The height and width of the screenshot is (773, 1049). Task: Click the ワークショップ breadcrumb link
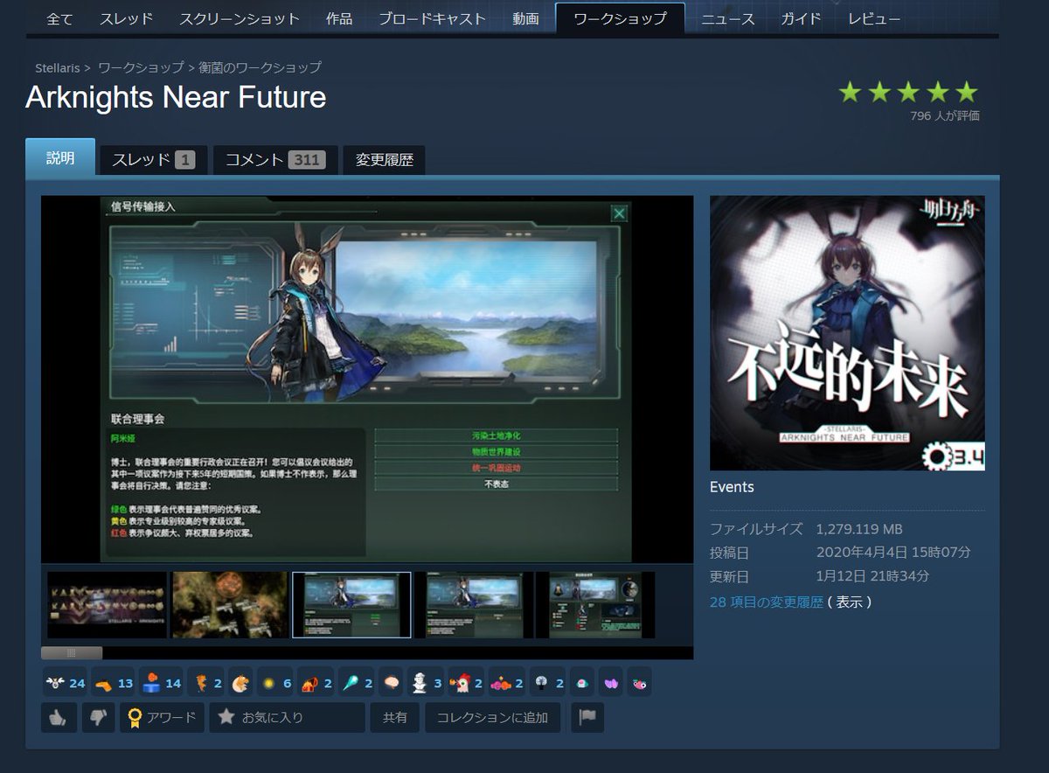click(x=141, y=67)
